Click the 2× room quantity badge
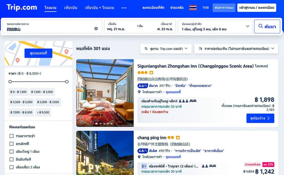The image size is (284, 175). point(144,166)
